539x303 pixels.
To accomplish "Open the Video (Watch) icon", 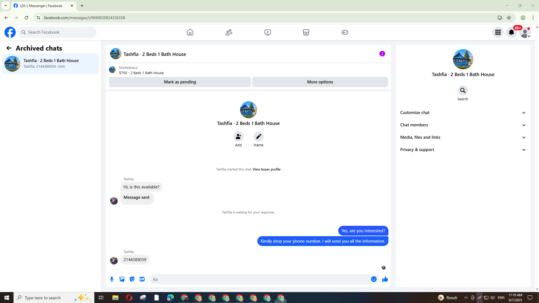I will (x=268, y=32).
